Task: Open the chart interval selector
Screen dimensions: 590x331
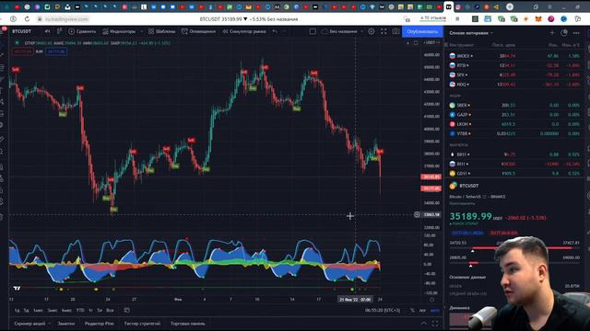Action: [x=47, y=31]
